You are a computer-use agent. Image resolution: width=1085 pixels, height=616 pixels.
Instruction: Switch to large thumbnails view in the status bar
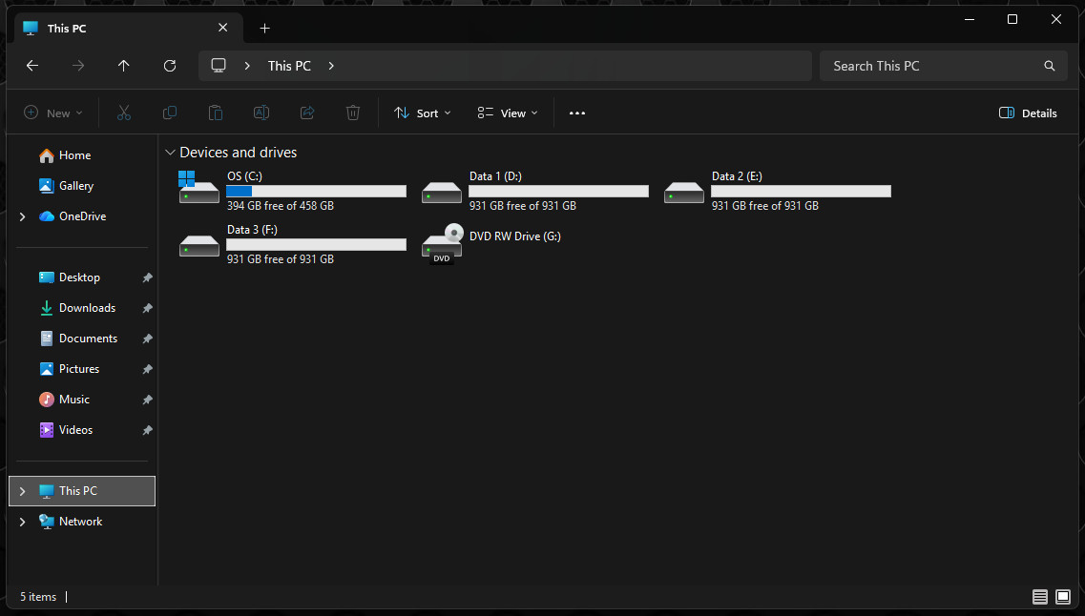pyautogui.click(x=1063, y=597)
